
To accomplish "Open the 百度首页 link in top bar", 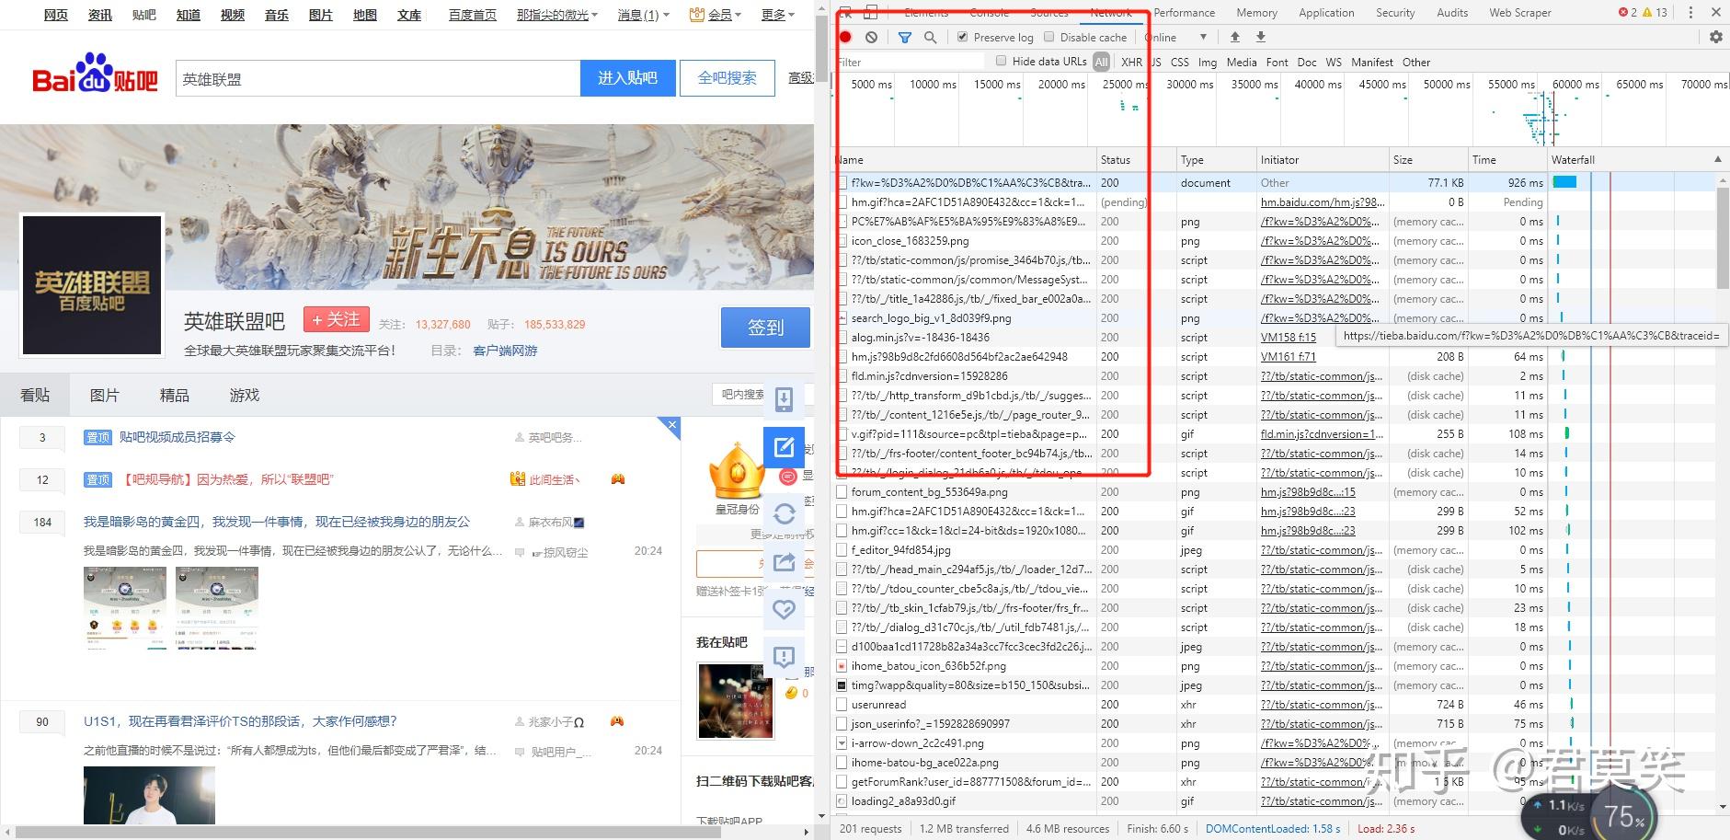I will tap(473, 15).
